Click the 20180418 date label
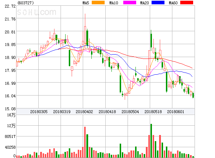Screen dimensions: 215x158 pyautogui.click(x=107, y=112)
